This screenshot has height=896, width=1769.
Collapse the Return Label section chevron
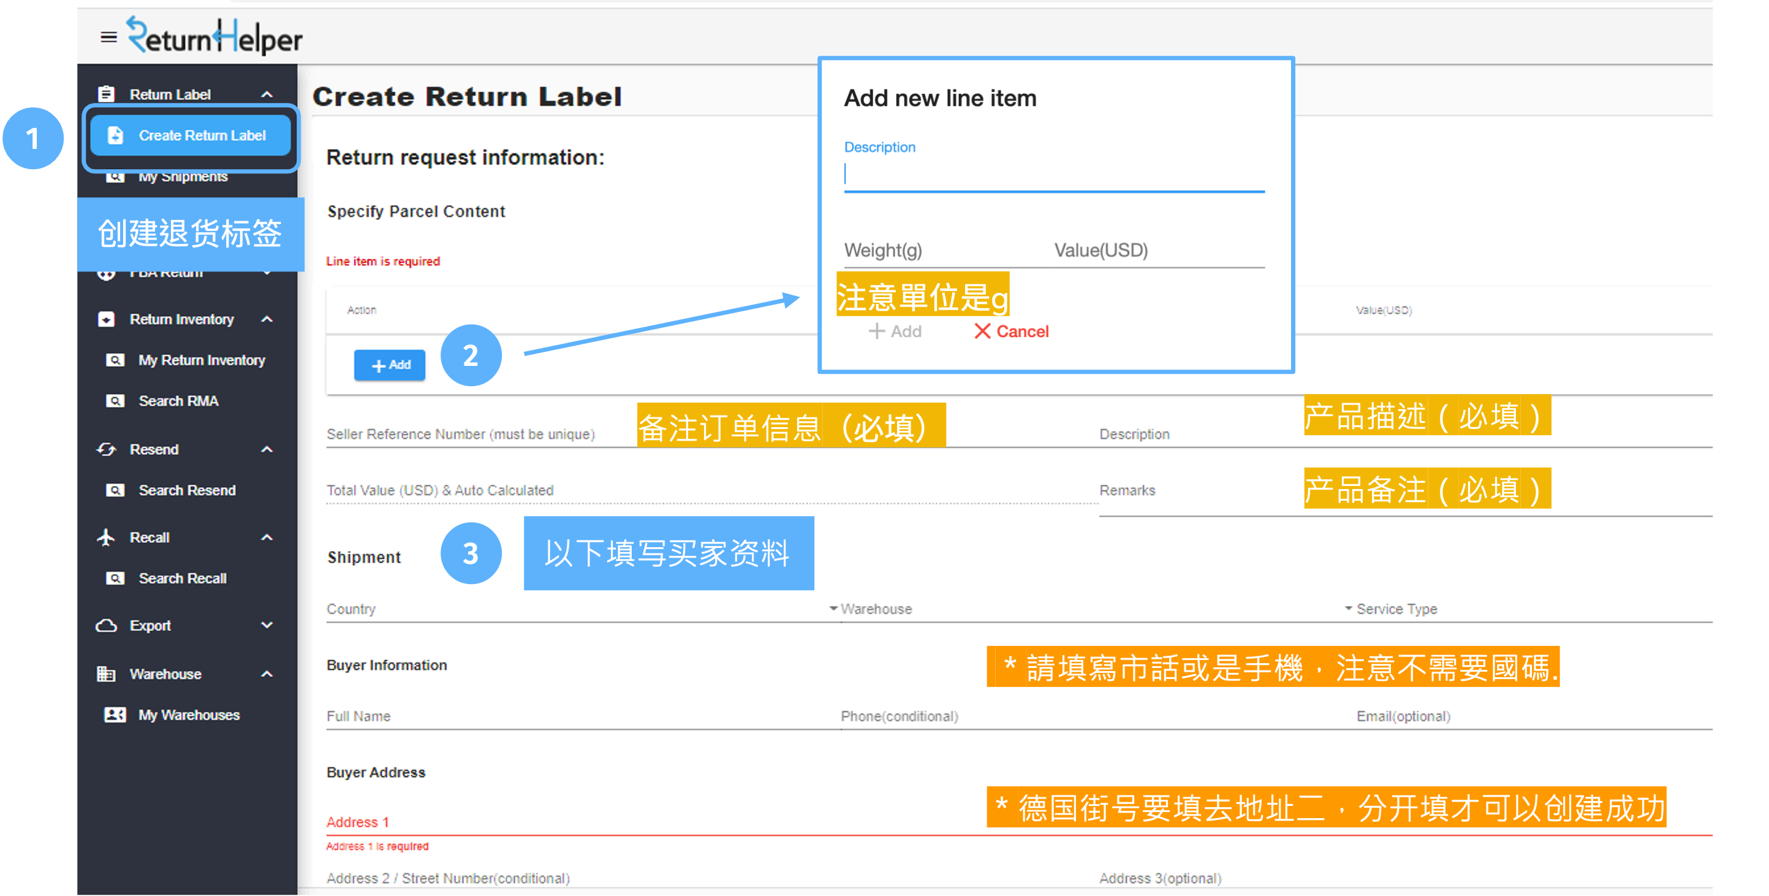pos(267,94)
